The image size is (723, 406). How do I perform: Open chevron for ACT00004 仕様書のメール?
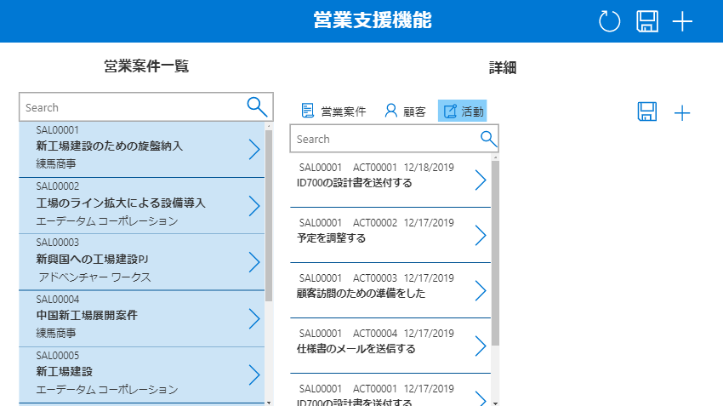tap(481, 346)
